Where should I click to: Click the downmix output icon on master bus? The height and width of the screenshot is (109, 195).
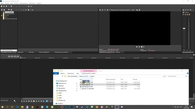point(186,10)
